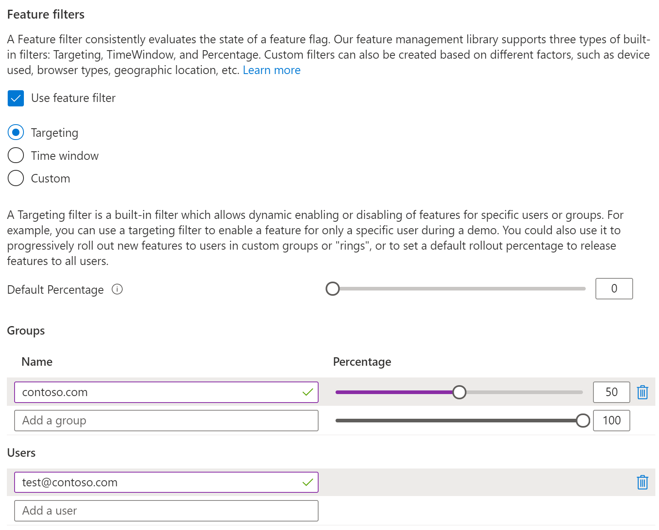Click the test@contoso.com user name field
659x530 pixels.
(158, 482)
